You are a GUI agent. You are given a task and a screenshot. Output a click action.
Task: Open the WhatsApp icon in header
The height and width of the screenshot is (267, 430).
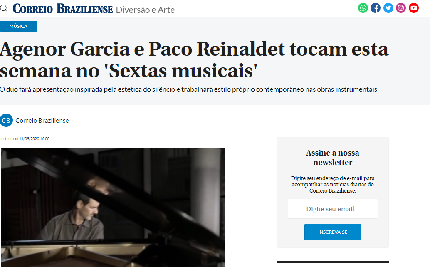coord(363,8)
